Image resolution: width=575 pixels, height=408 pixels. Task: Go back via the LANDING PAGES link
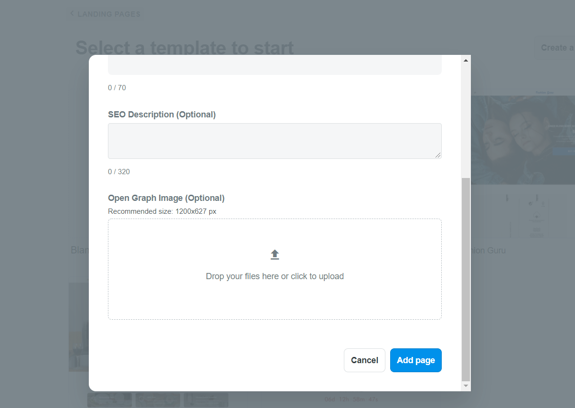click(109, 14)
